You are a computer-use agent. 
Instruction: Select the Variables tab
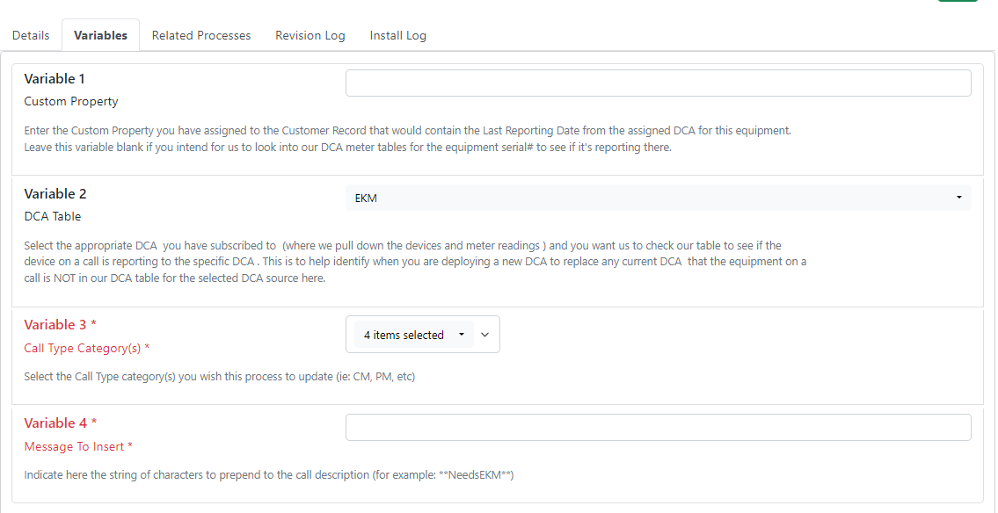pos(99,35)
